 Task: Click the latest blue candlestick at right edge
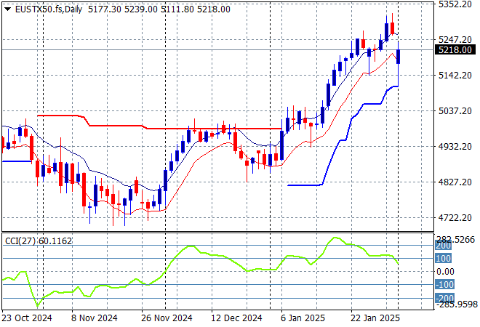tap(399, 57)
